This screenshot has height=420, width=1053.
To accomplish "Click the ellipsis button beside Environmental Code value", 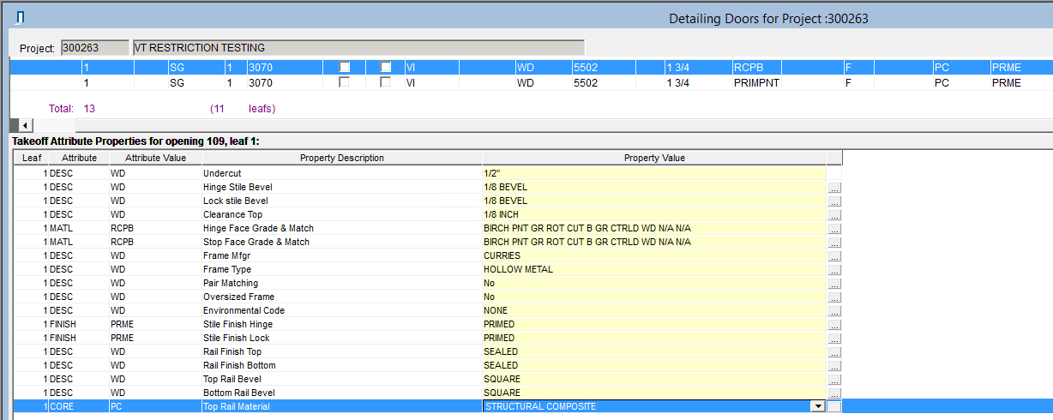I will pos(834,310).
